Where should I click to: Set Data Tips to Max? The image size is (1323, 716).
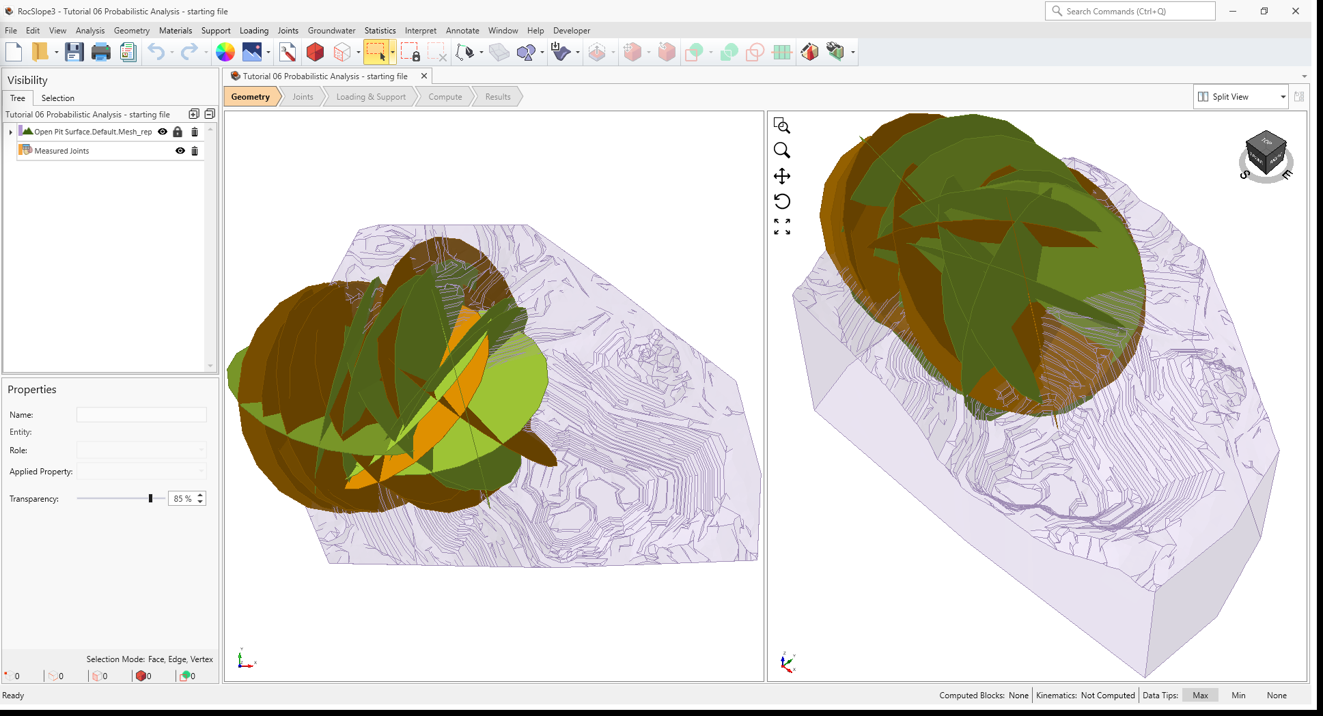pos(1200,696)
